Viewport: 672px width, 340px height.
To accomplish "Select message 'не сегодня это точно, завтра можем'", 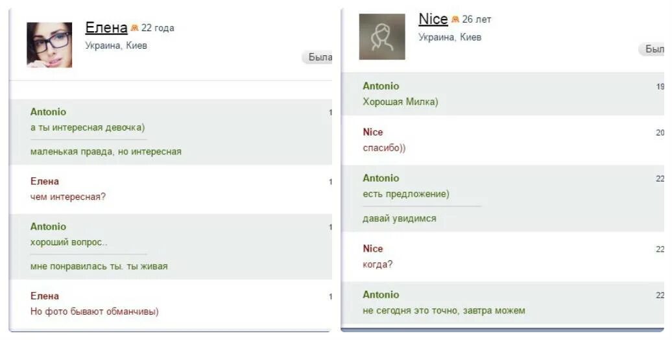I will [x=444, y=310].
